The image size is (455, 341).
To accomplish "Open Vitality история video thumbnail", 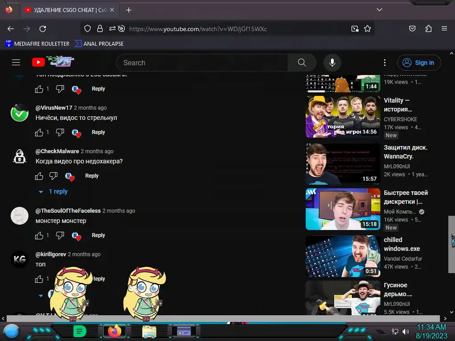I will point(343,117).
